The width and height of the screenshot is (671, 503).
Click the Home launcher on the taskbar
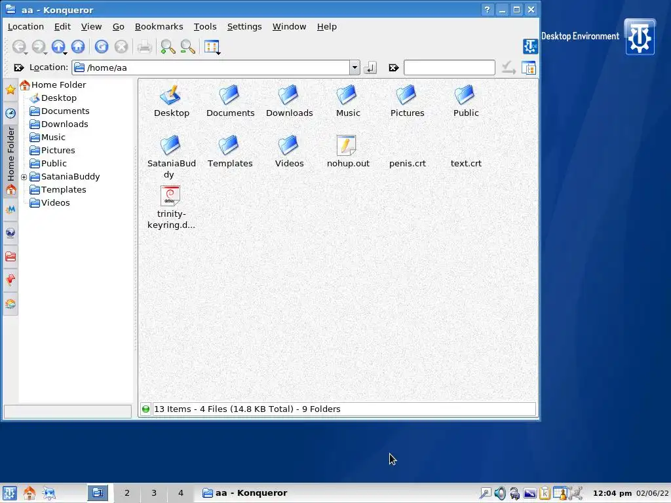click(x=29, y=493)
